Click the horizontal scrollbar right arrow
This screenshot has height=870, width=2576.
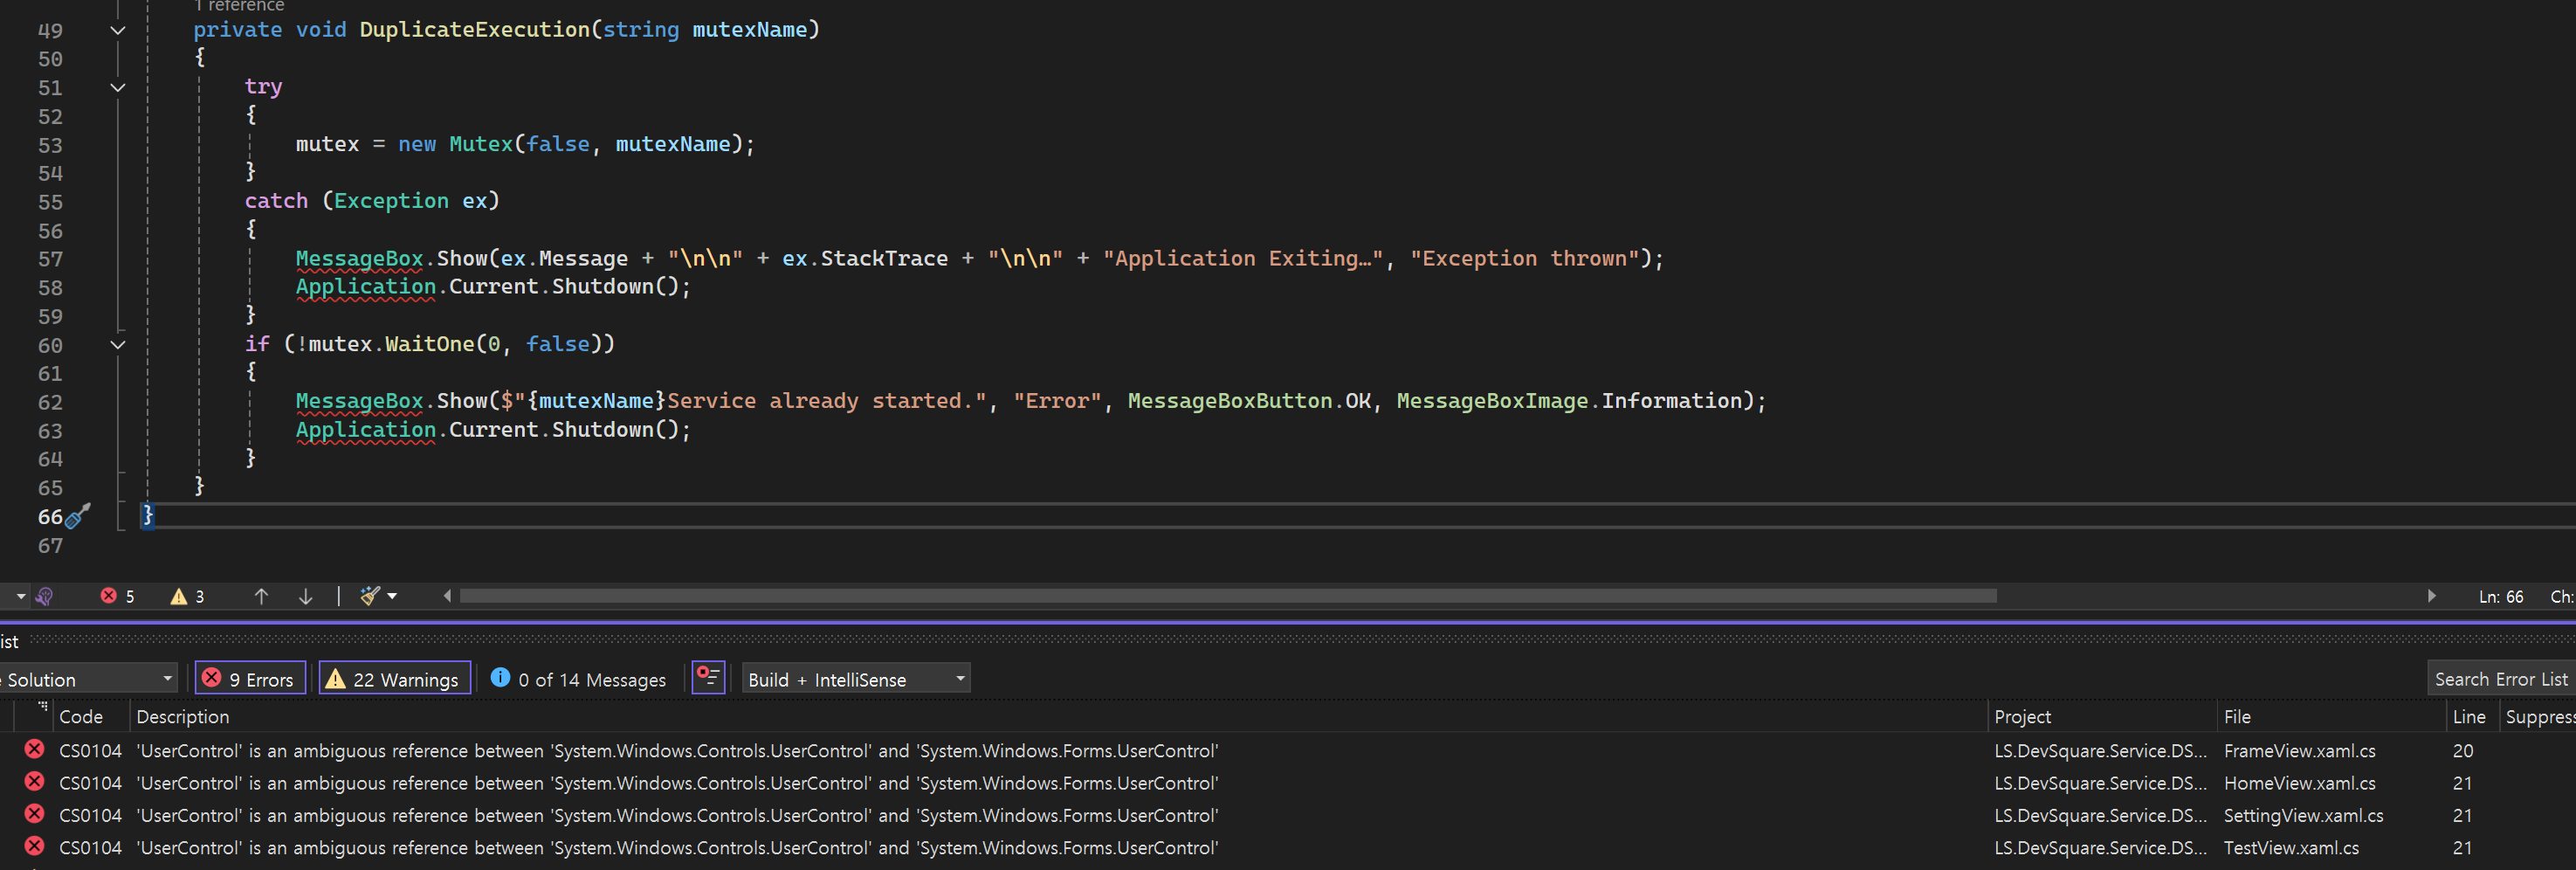pyautogui.click(x=2433, y=596)
